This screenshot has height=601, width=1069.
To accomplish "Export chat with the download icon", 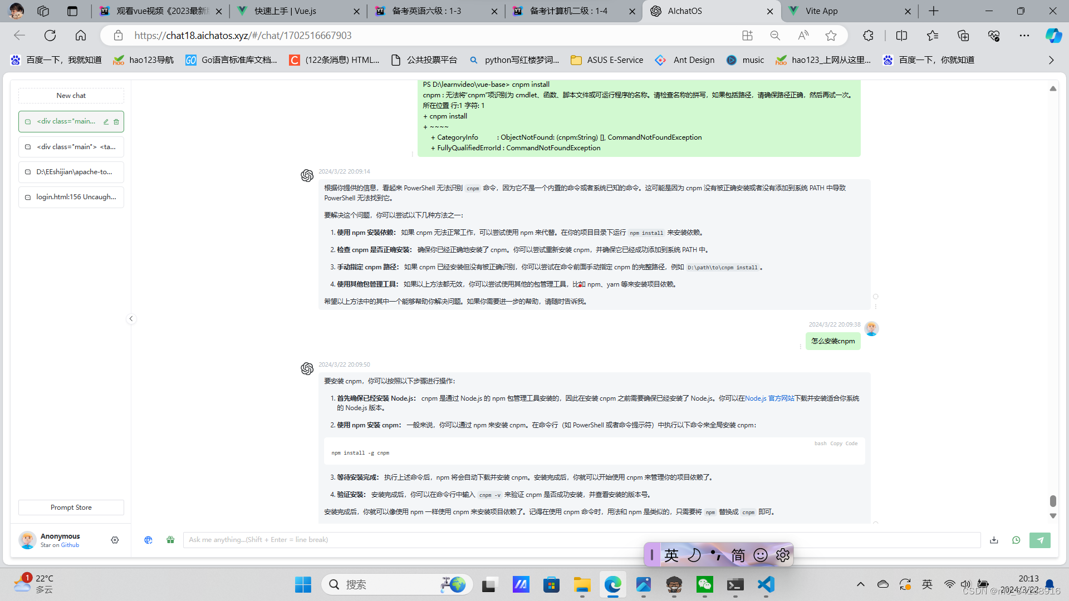I will click(x=994, y=540).
